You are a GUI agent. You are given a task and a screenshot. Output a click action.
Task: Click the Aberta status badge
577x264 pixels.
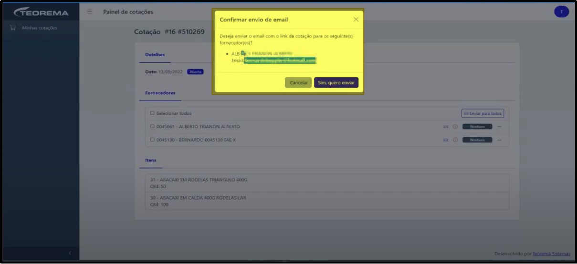coord(195,72)
